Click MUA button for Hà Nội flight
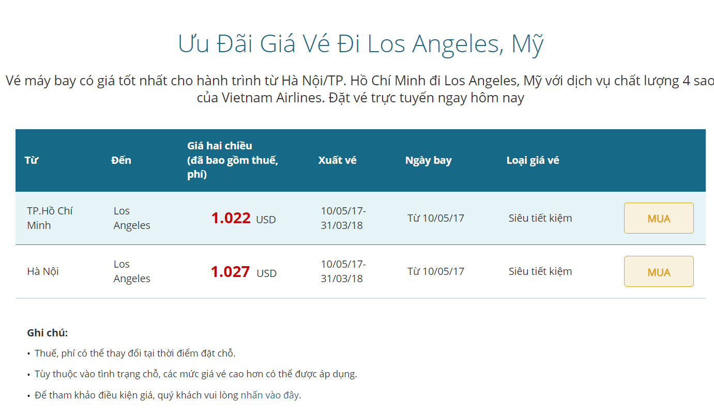 (658, 271)
